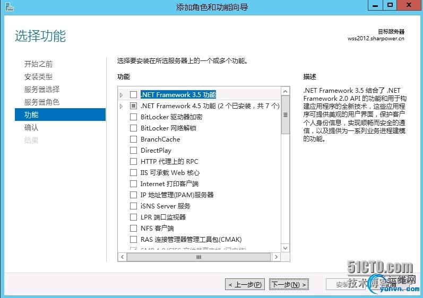This screenshot has height=298, width=423.
Task: Enable the iSNS Server 服务 checkbox
Action: (x=133, y=206)
